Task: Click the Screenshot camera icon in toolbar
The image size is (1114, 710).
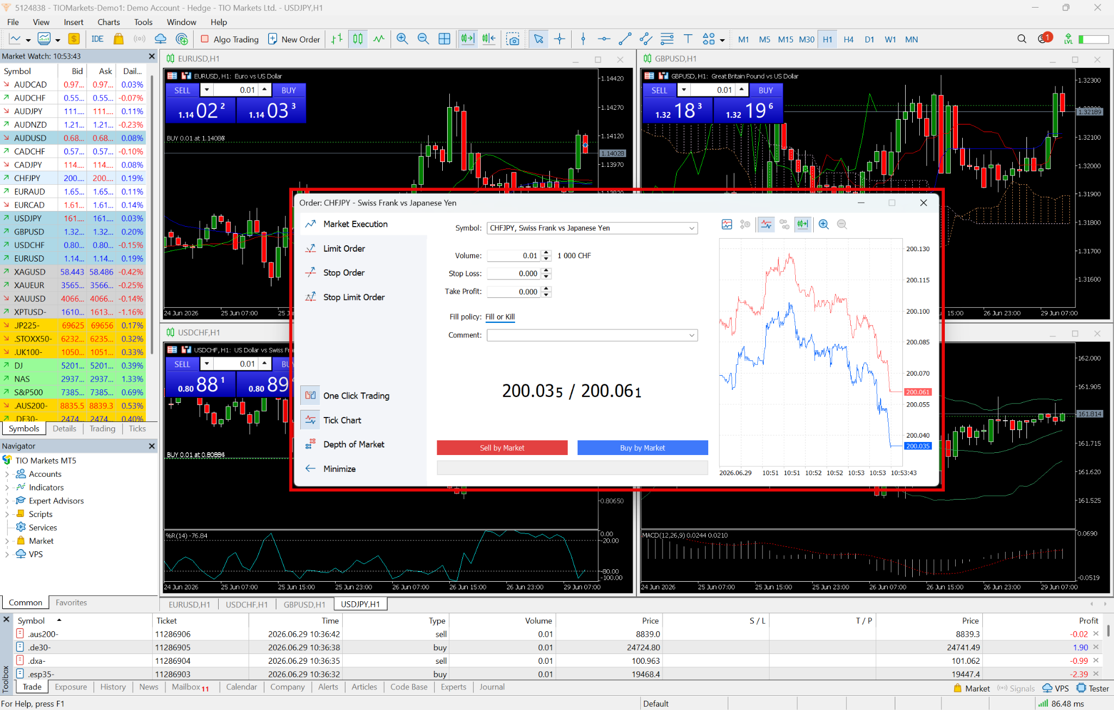Action: click(x=513, y=39)
